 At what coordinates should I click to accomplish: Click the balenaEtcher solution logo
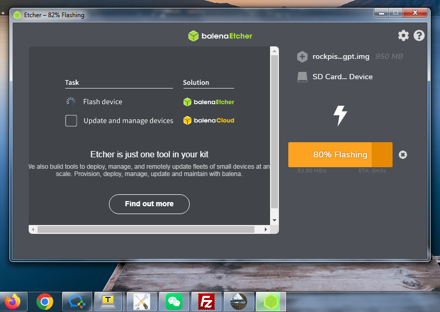coord(209,102)
